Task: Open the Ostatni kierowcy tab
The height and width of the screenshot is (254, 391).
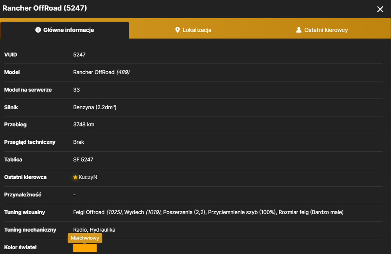Action: point(322,30)
